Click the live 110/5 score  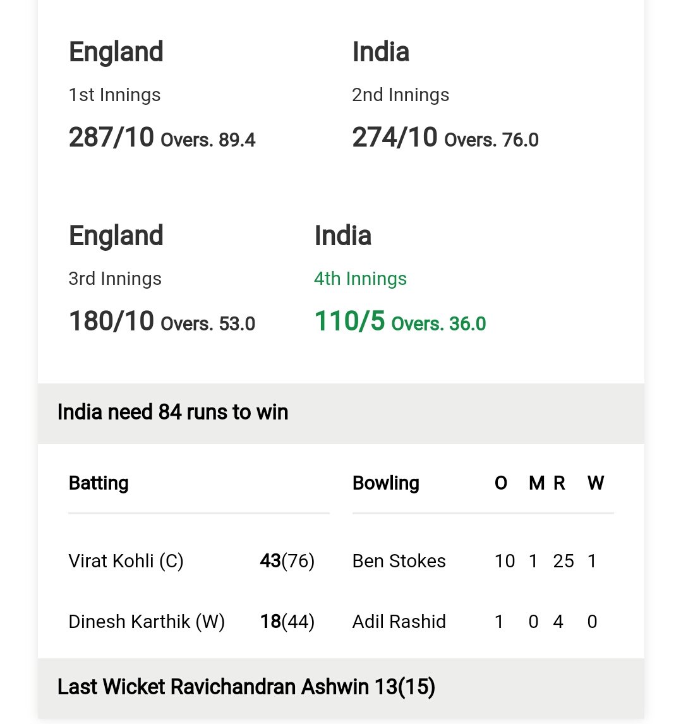[400, 322]
